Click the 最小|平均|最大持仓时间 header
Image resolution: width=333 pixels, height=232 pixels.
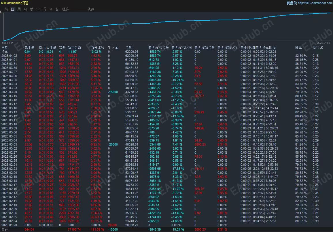coord(258,48)
